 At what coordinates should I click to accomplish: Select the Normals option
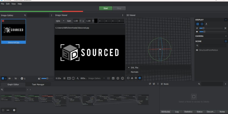135,72
